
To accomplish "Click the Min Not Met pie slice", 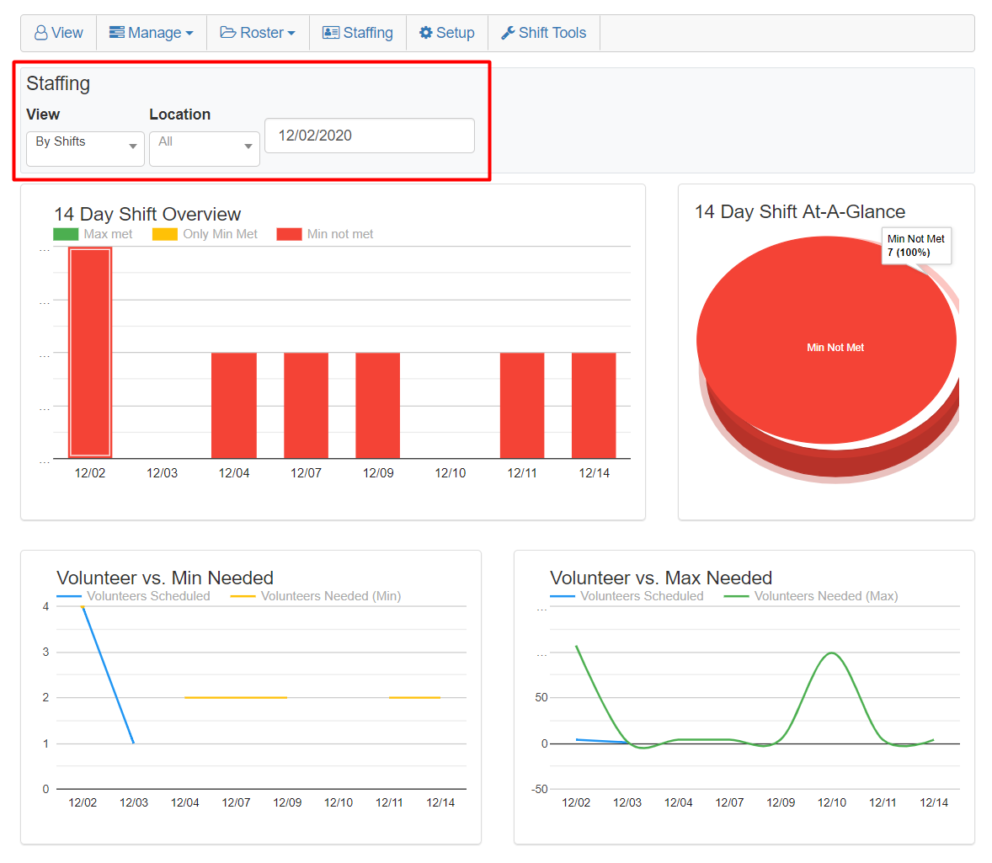I will (x=826, y=342).
